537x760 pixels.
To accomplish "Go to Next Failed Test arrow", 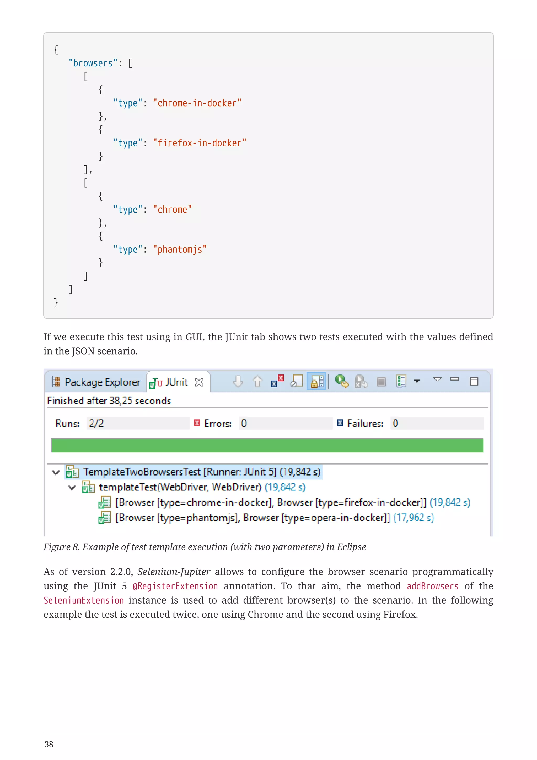I will pos(238,382).
